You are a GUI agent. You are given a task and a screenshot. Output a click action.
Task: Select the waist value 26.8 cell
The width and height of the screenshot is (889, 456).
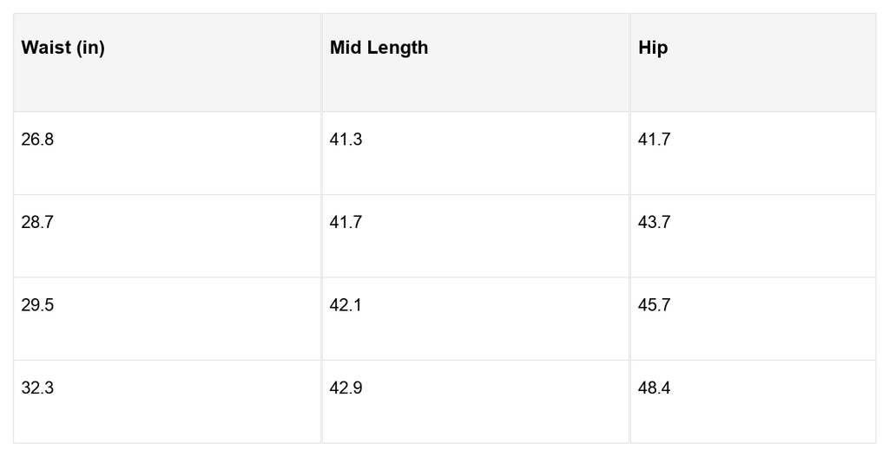(168, 153)
